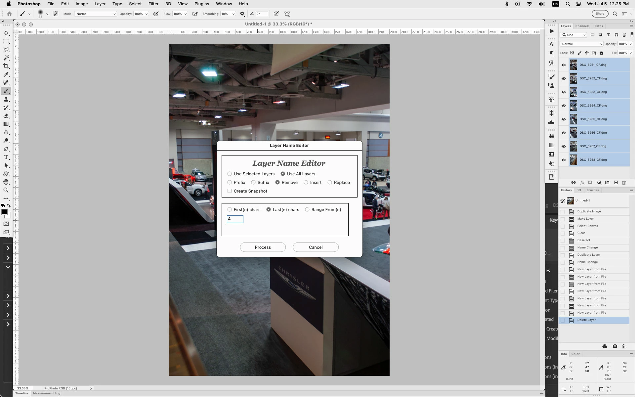The height and width of the screenshot is (397, 635).
Task: Expand the Kind layer filter dropdown
Action: (x=573, y=35)
